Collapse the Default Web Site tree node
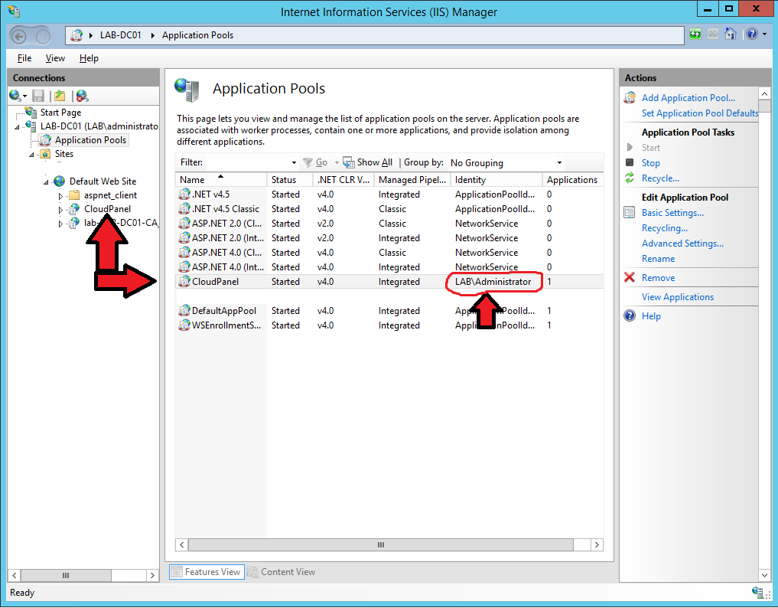Viewport: 778px width, 608px height. pos(47,181)
